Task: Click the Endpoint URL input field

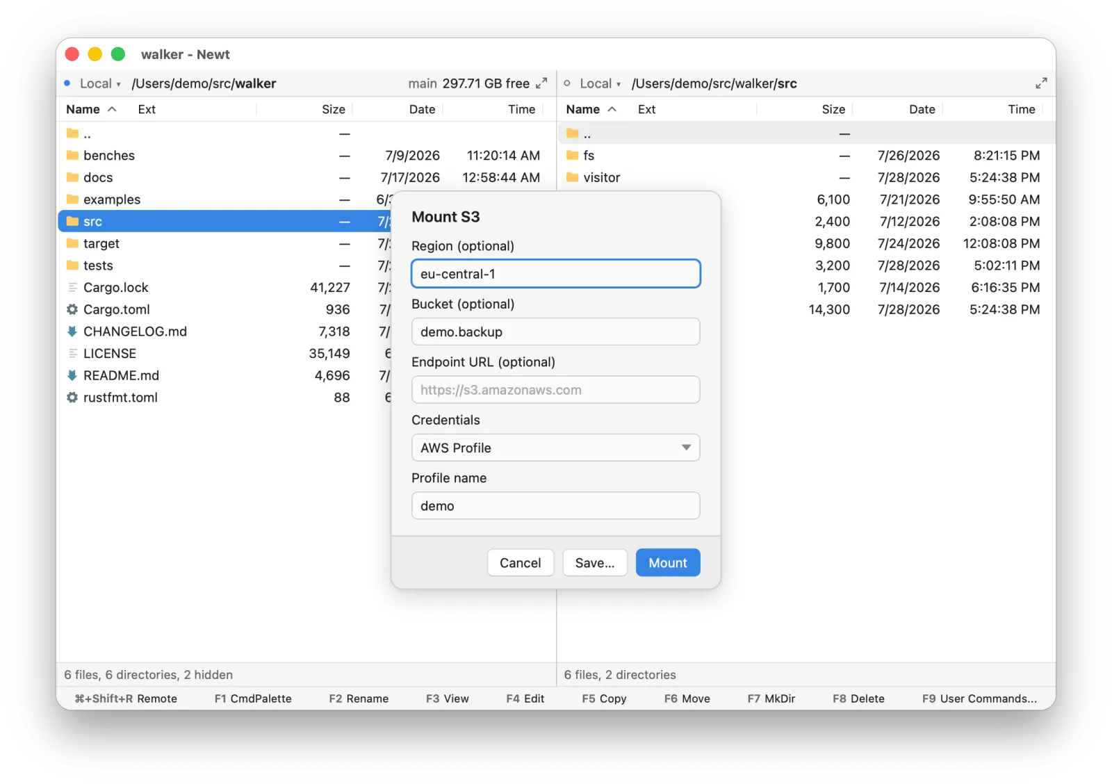Action: [x=555, y=390]
